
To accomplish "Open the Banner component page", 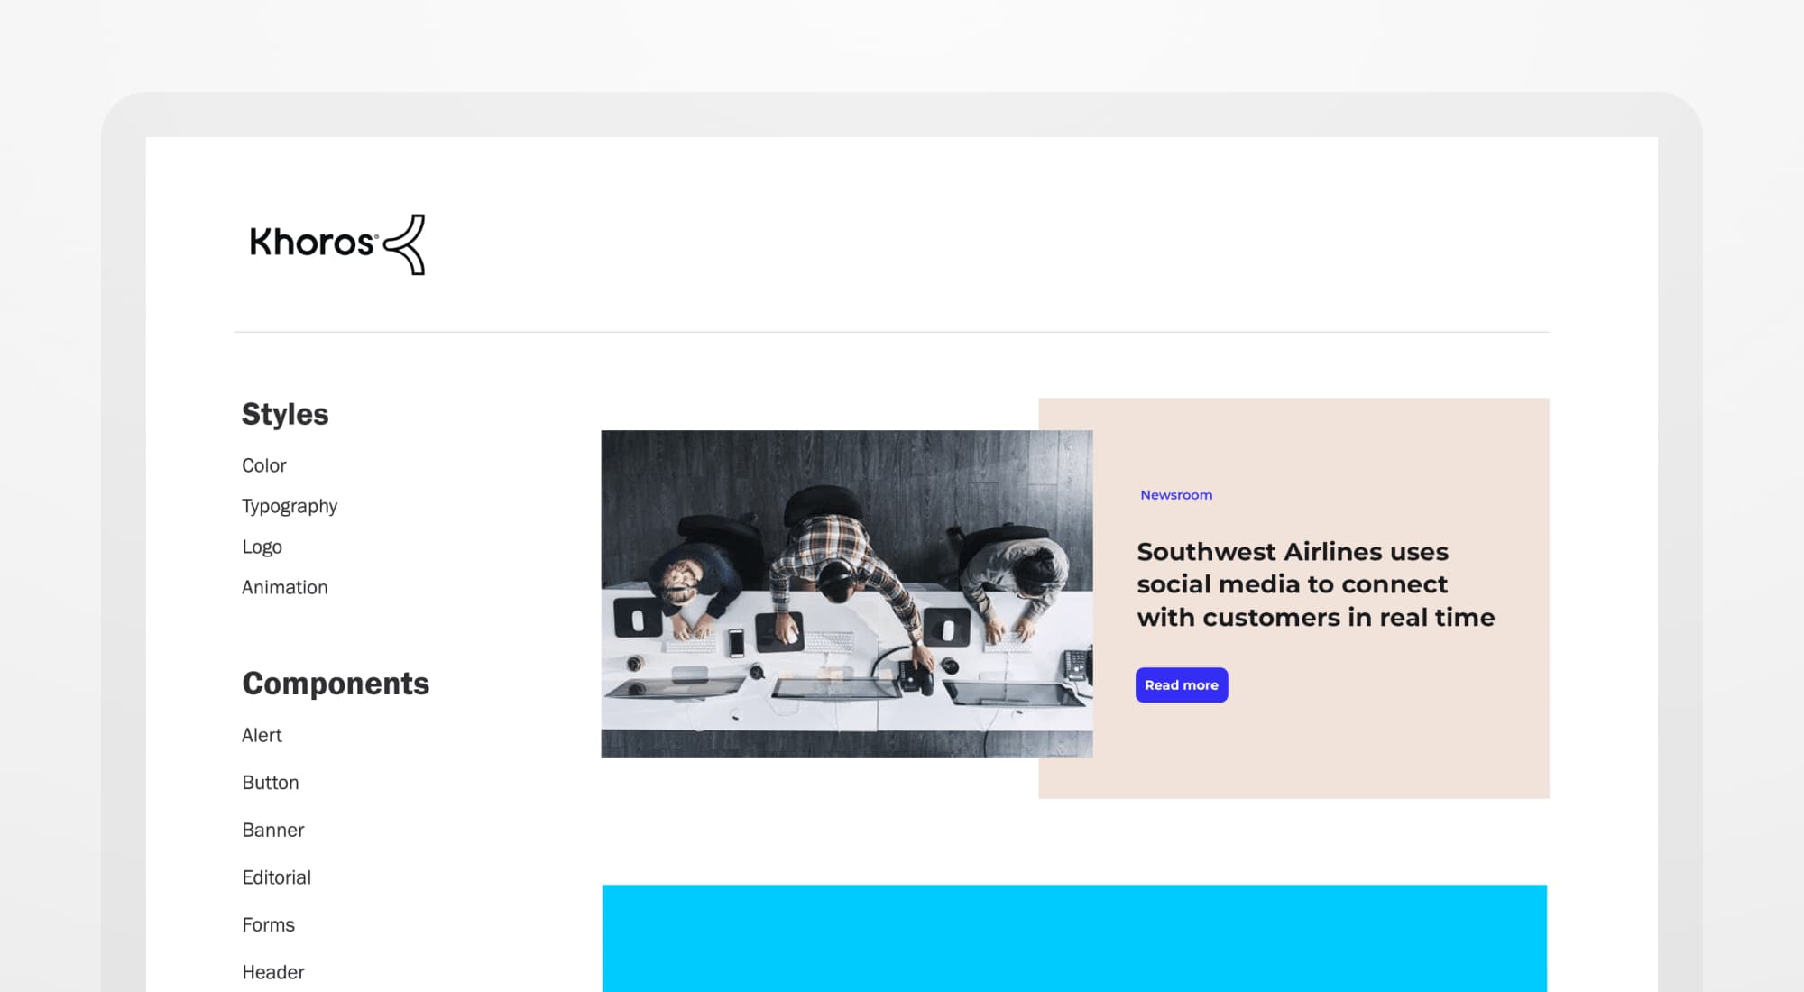I will 272,830.
